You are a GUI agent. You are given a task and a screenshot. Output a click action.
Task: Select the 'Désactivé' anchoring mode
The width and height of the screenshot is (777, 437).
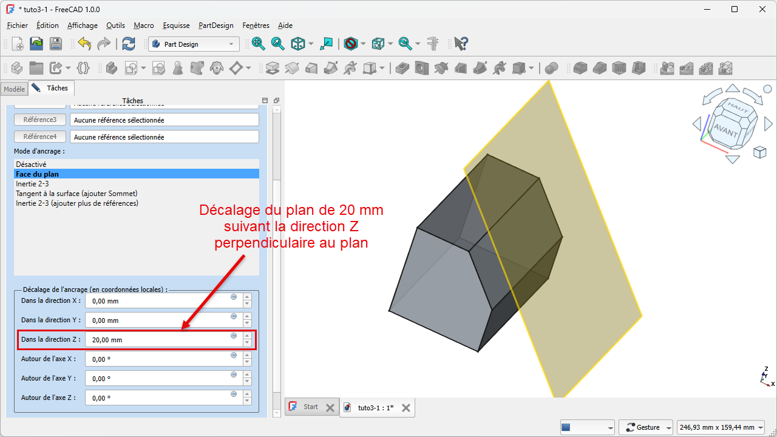click(x=31, y=164)
